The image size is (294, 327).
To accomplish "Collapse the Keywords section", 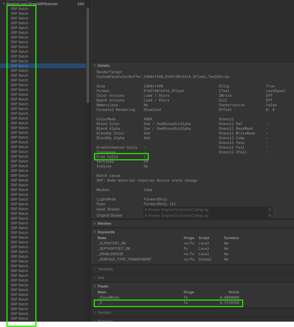I will [x=95, y=232].
